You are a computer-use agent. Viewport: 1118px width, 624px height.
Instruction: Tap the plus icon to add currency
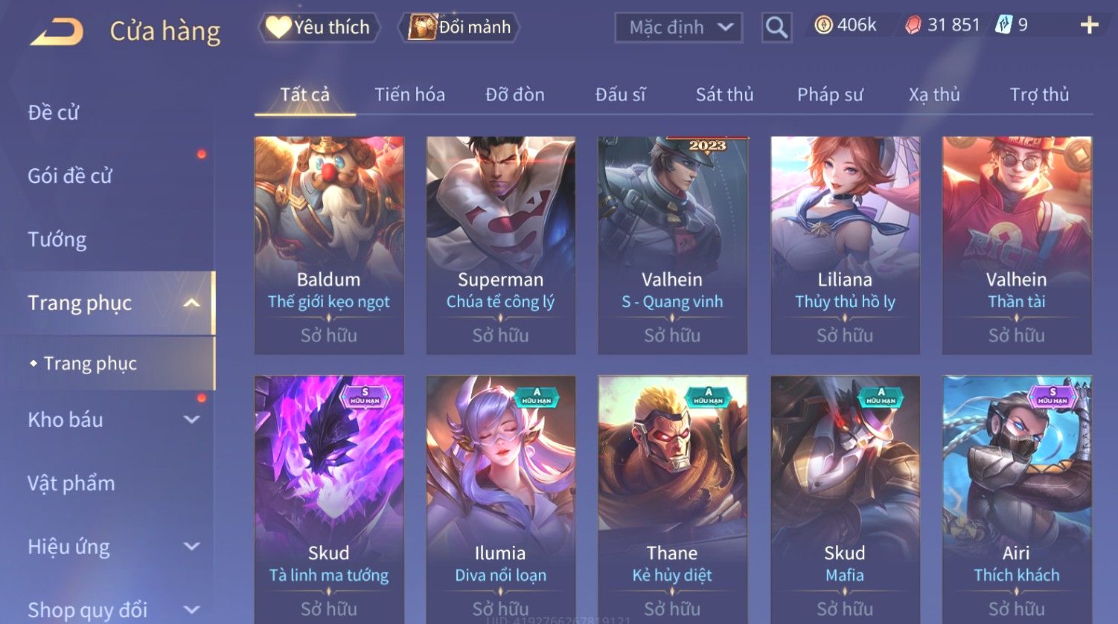tap(1089, 25)
